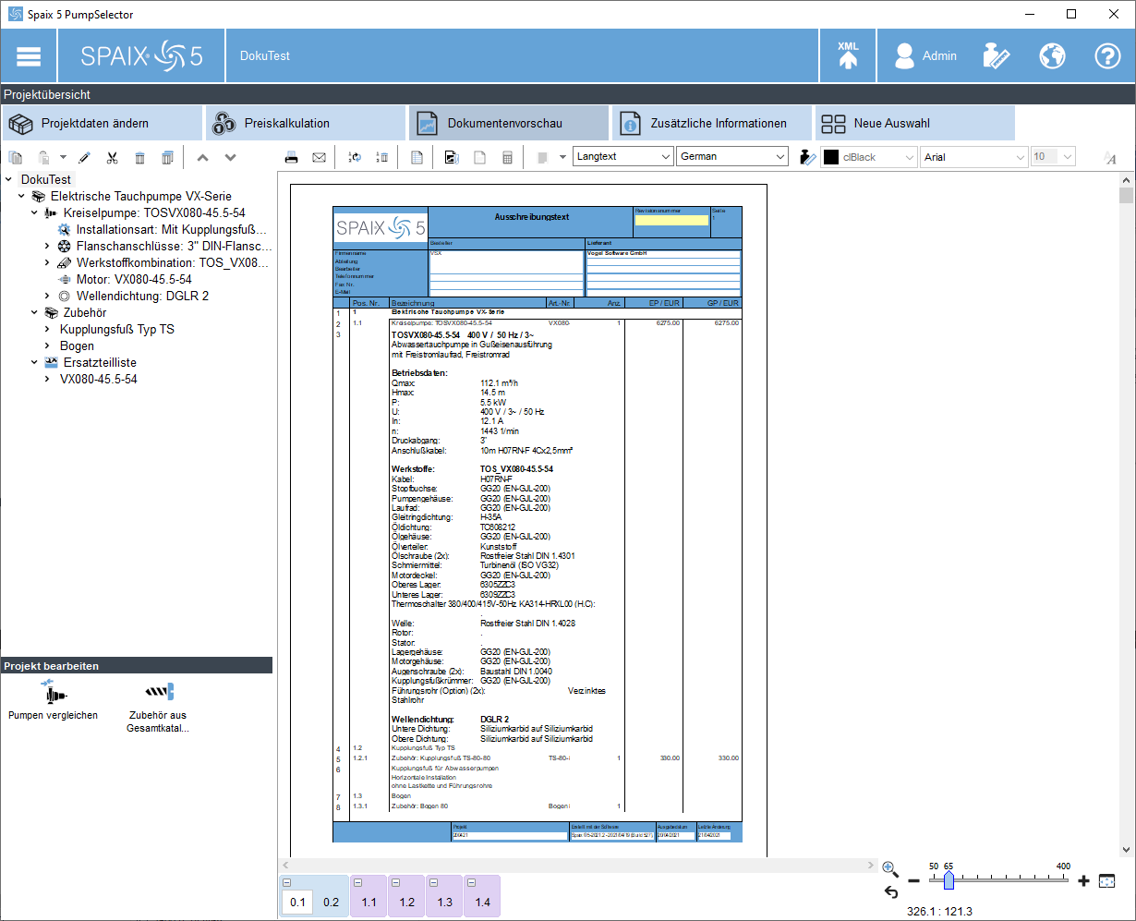Click the XML export icon
1136x921 pixels.
point(848,55)
